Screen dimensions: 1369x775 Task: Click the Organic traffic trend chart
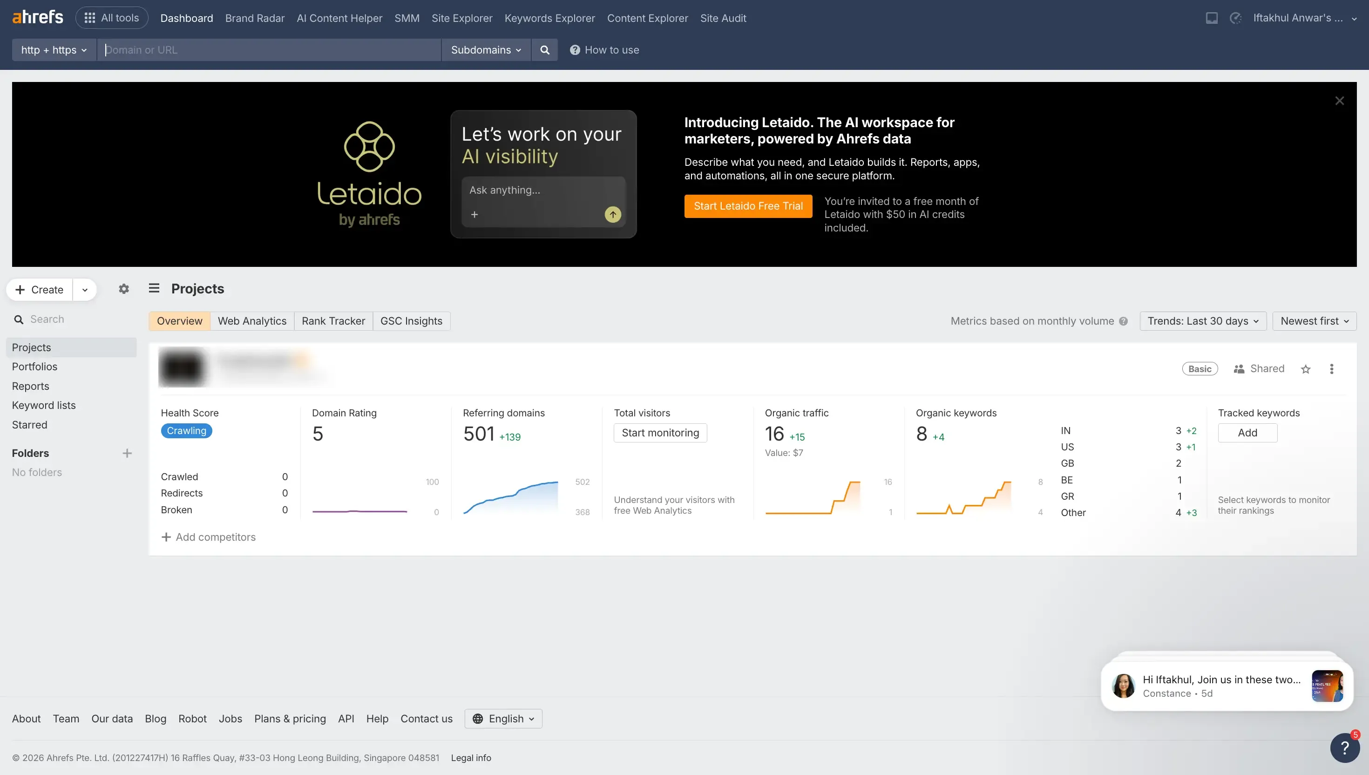813,497
